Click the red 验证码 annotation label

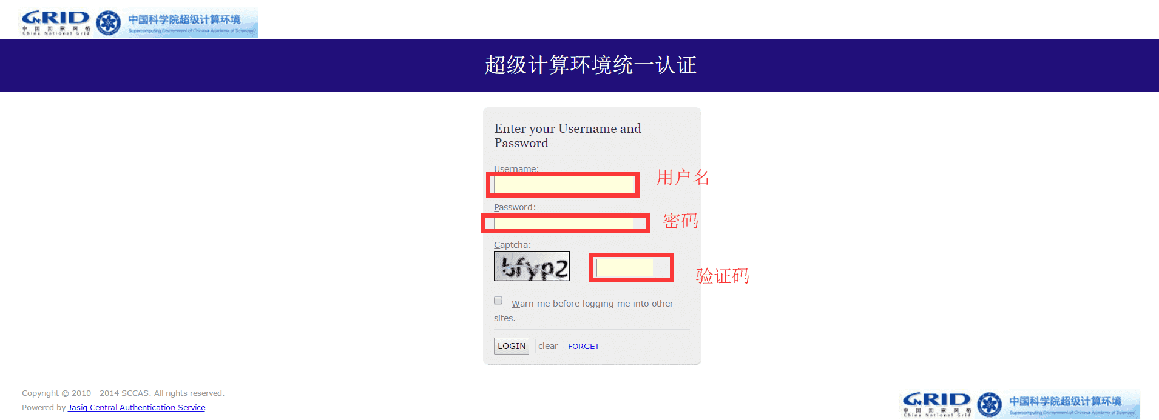point(722,276)
